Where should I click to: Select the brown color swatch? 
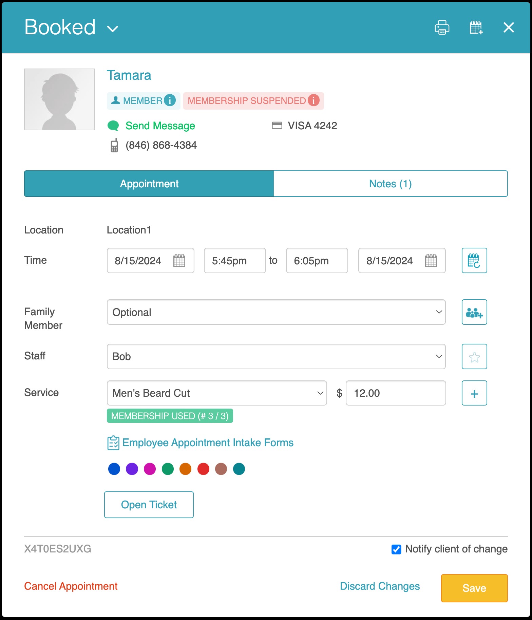coord(221,469)
